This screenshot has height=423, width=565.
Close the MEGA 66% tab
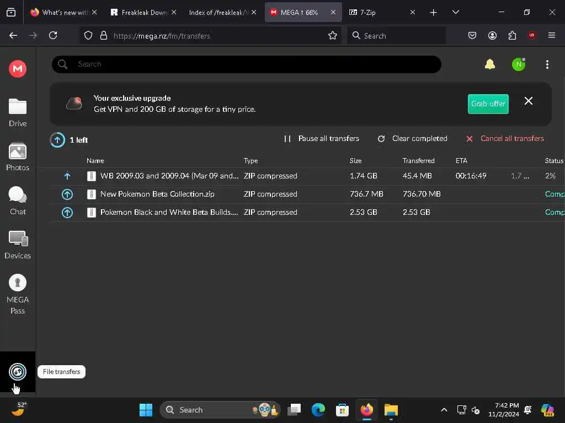(333, 12)
